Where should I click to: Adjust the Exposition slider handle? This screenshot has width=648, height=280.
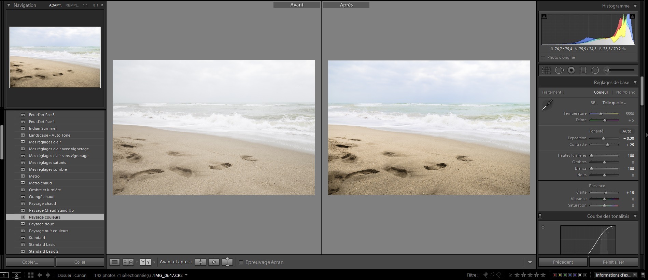pyautogui.click(x=603, y=138)
